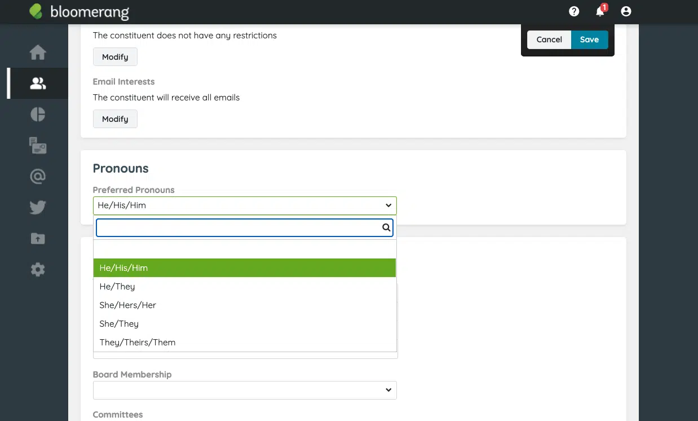The image size is (698, 421).
Task: Open the Email at-sign icon
Action: click(x=38, y=177)
